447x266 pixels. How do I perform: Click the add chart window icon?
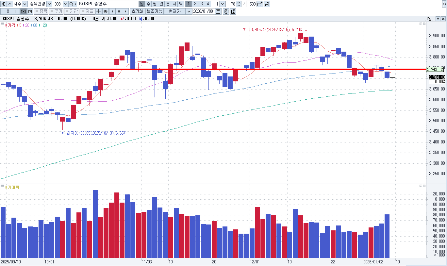[260, 4]
